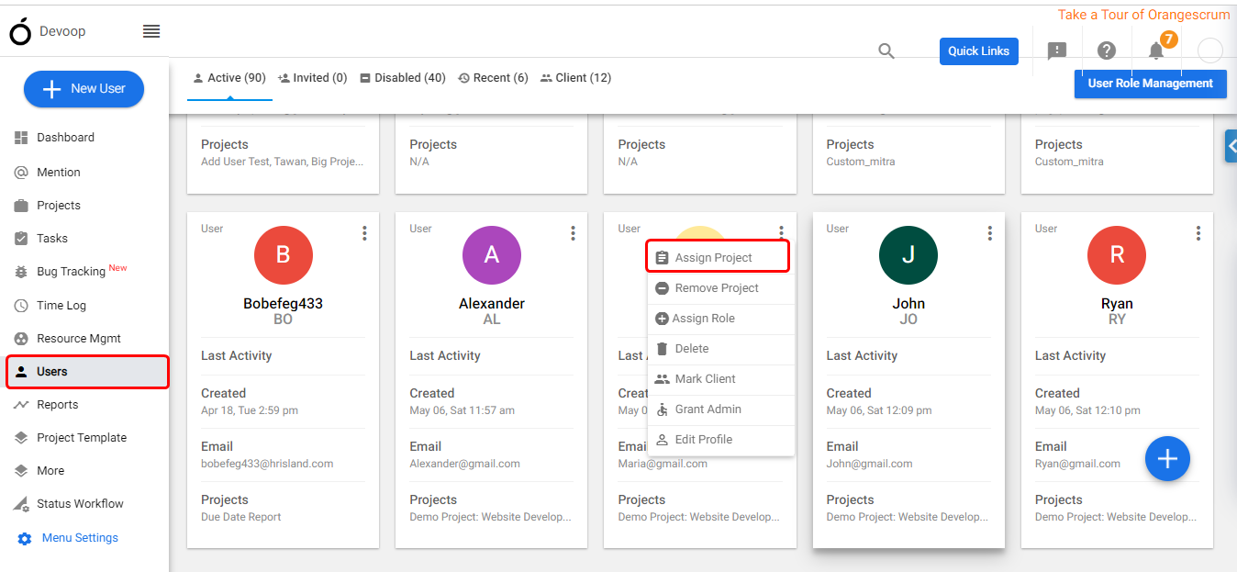Click the Due Date Report project text

coord(241,517)
